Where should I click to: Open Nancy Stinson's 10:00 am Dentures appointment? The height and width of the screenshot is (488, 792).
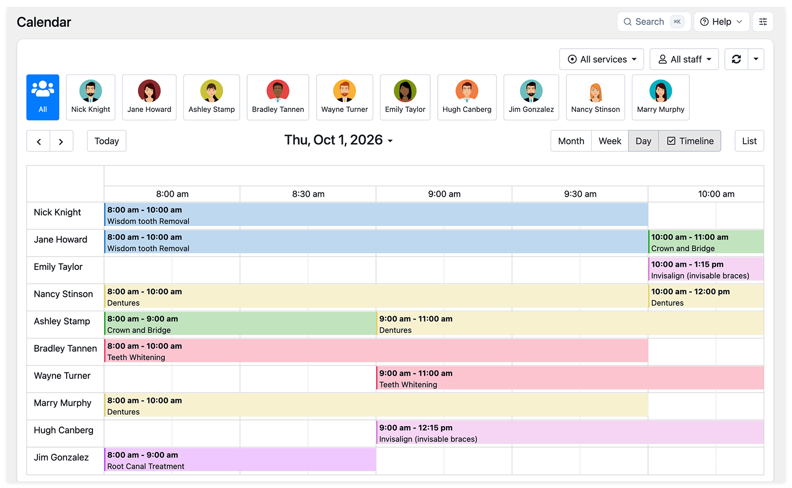pos(706,297)
